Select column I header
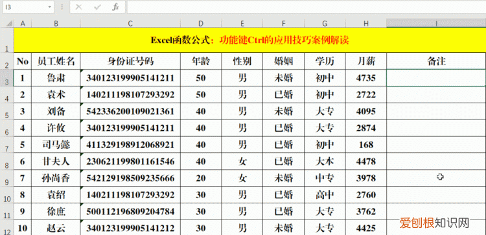Screen dimensions: 486x235 [436, 23]
